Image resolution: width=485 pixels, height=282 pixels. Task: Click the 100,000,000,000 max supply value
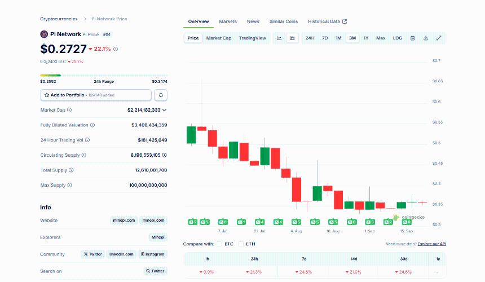[x=148, y=185]
